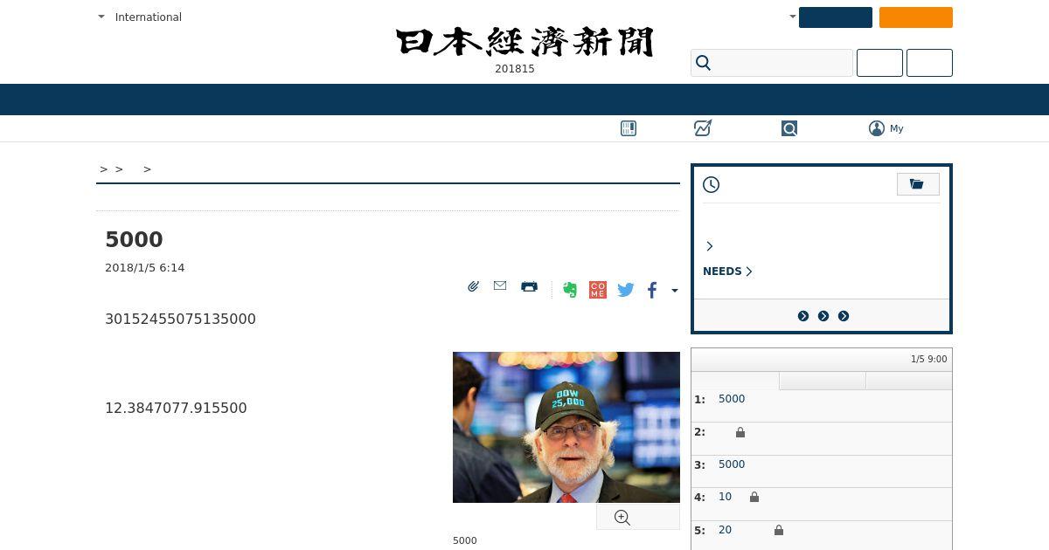Image resolution: width=1049 pixels, height=550 pixels.
Task: Open the dropdown arrow left of the dark blue button
Action: [793, 17]
